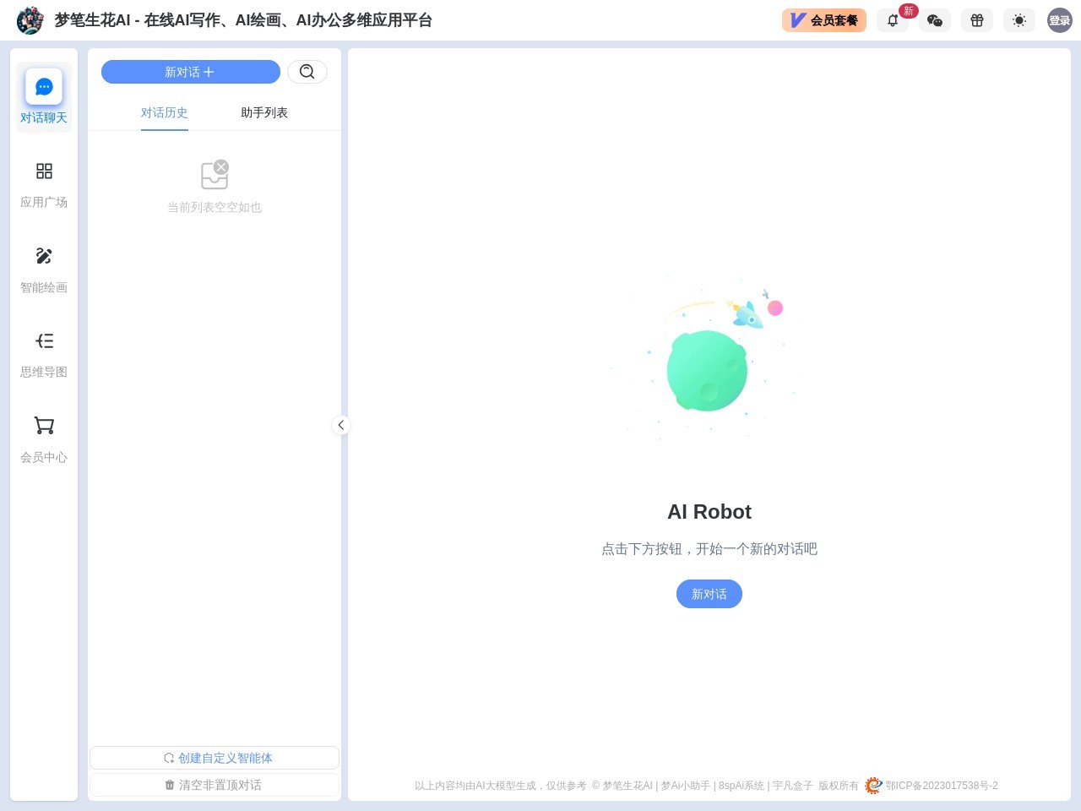The height and width of the screenshot is (811, 1081).
Task: Open the 对话聊天 chat section
Action: [x=44, y=97]
